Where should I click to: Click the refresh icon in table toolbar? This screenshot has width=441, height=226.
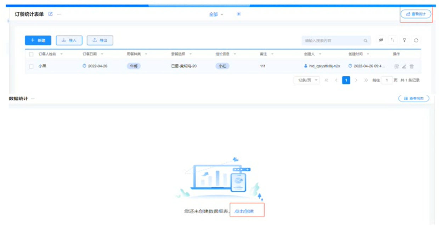(416, 40)
